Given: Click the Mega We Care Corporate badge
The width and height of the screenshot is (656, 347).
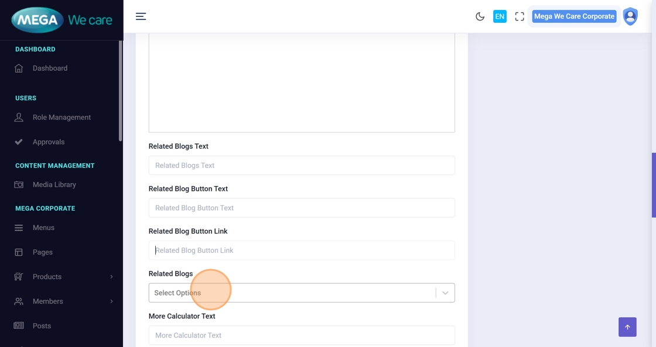Looking at the screenshot, I should pos(574,16).
